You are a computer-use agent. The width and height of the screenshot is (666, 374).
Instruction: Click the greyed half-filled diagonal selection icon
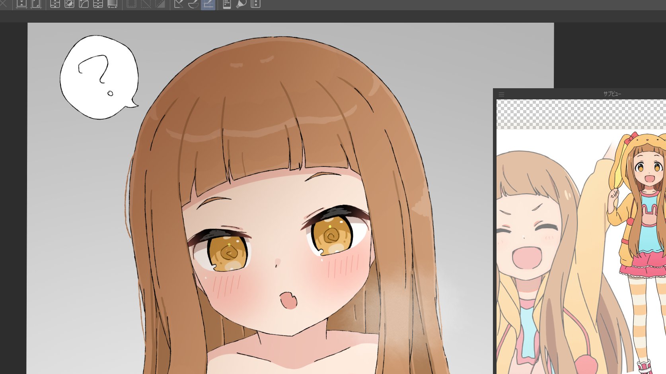coord(160,4)
